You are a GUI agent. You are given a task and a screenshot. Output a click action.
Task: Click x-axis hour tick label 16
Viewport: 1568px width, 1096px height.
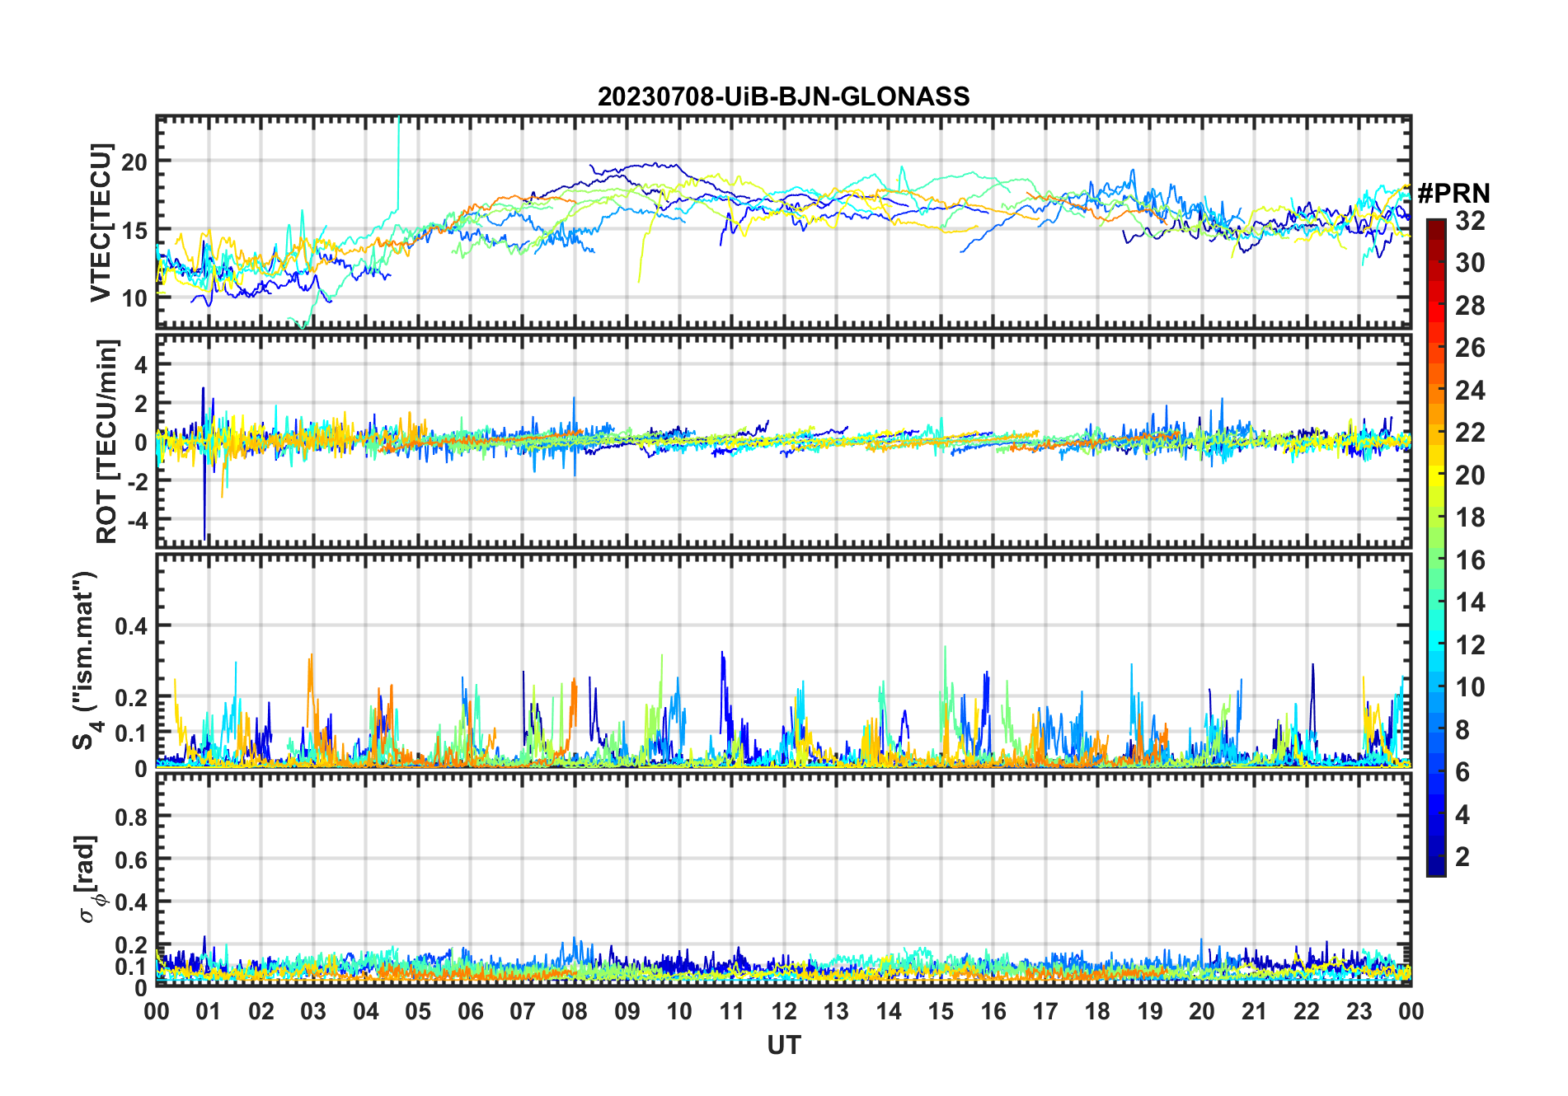point(993,1011)
